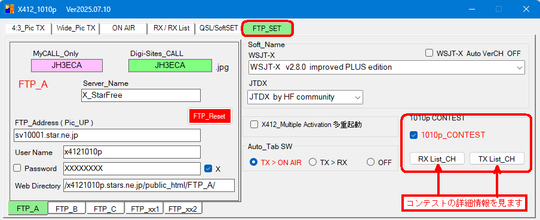540x220 pixels.
Task: Select the Auto_Tab SW OFF radio button
Action: [370, 162]
